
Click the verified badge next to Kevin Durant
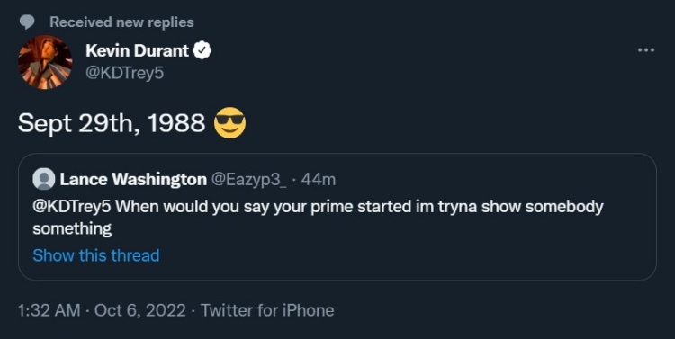202,50
